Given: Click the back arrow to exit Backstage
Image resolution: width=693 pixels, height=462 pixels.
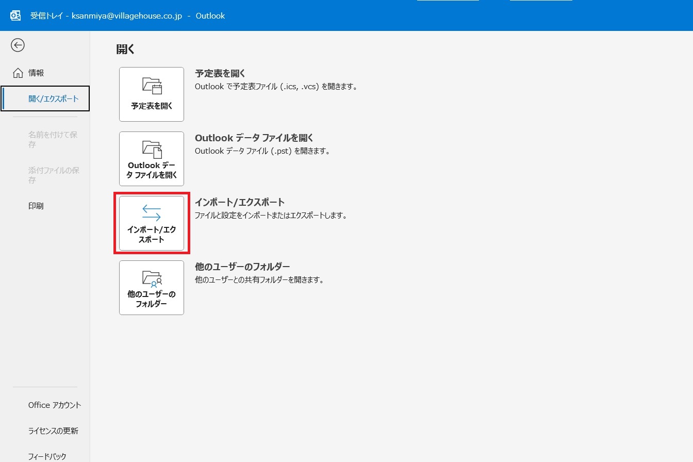Looking at the screenshot, I should (18, 45).
